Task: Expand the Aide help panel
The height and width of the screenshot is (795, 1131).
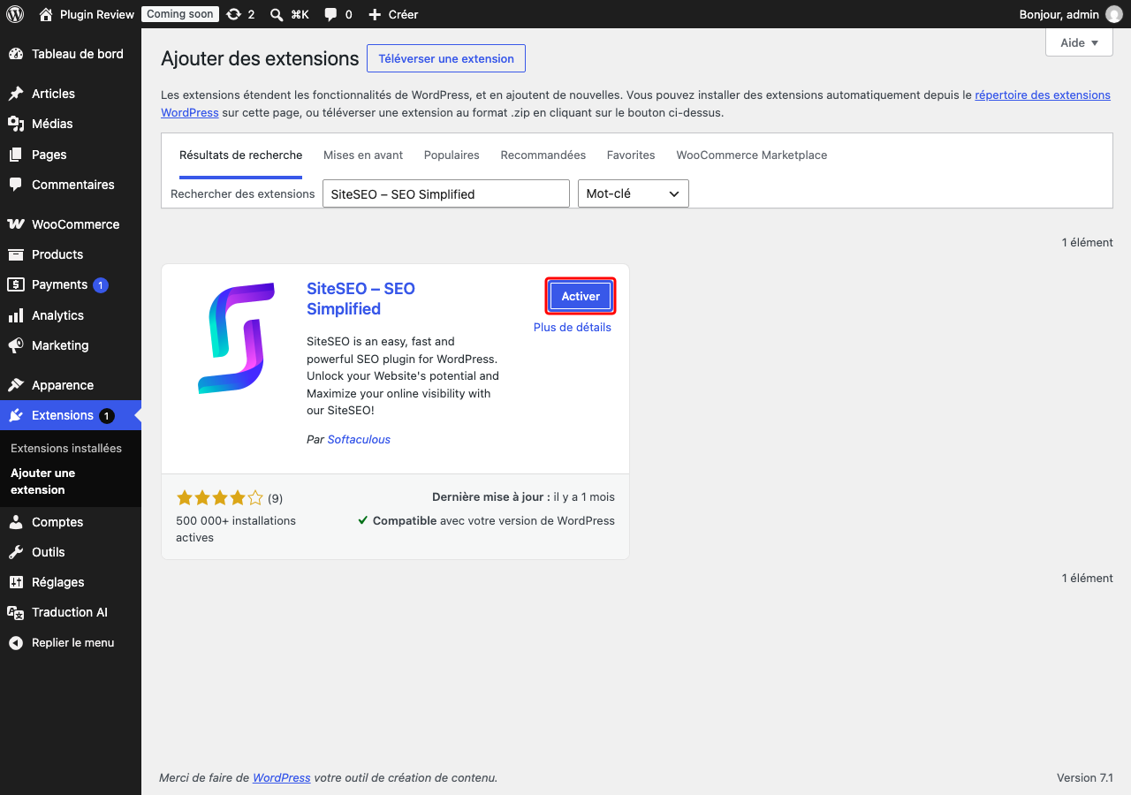Action: [x=1079, y=42]
